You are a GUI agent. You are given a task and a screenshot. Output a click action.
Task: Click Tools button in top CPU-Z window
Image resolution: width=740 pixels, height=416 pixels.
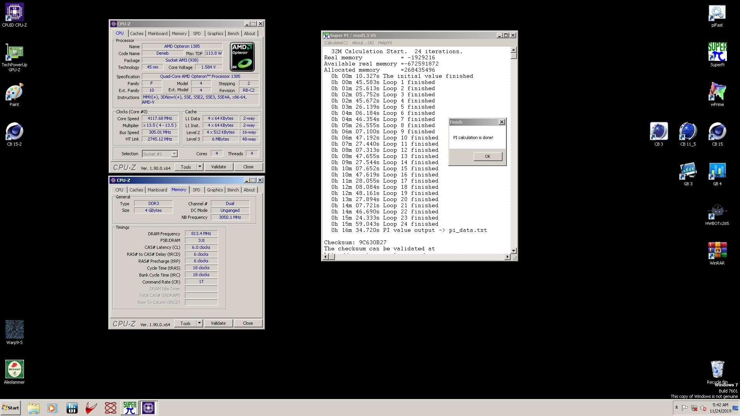(186, 167)
